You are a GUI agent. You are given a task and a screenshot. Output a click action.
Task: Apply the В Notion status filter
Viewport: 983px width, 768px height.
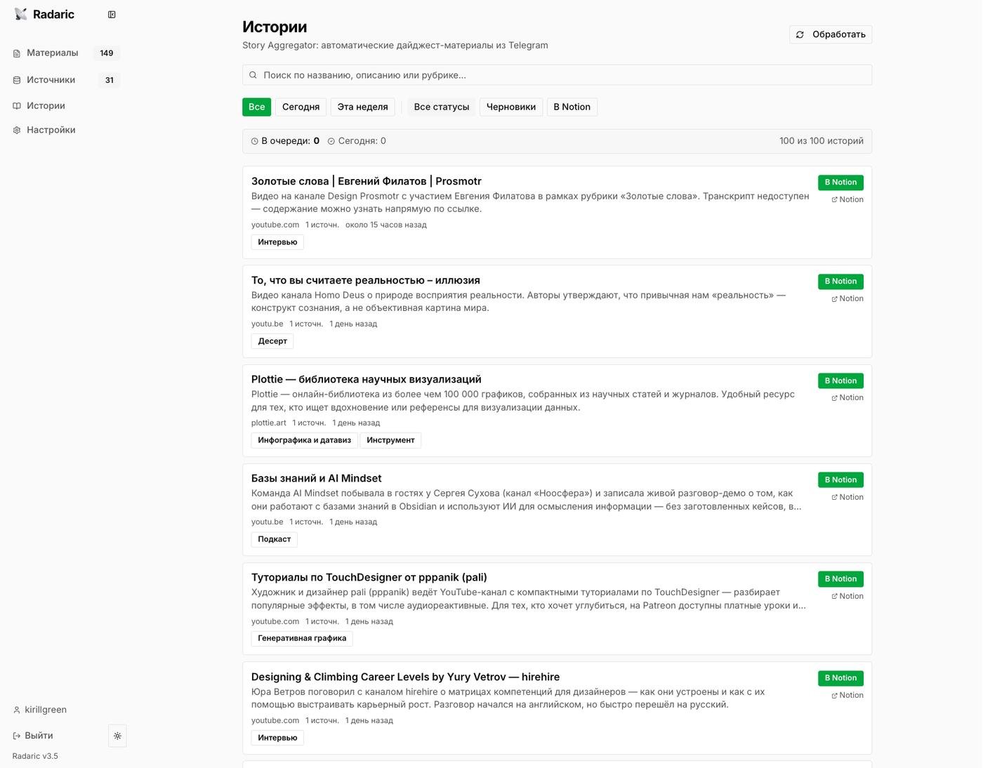(x=572, y=107)
